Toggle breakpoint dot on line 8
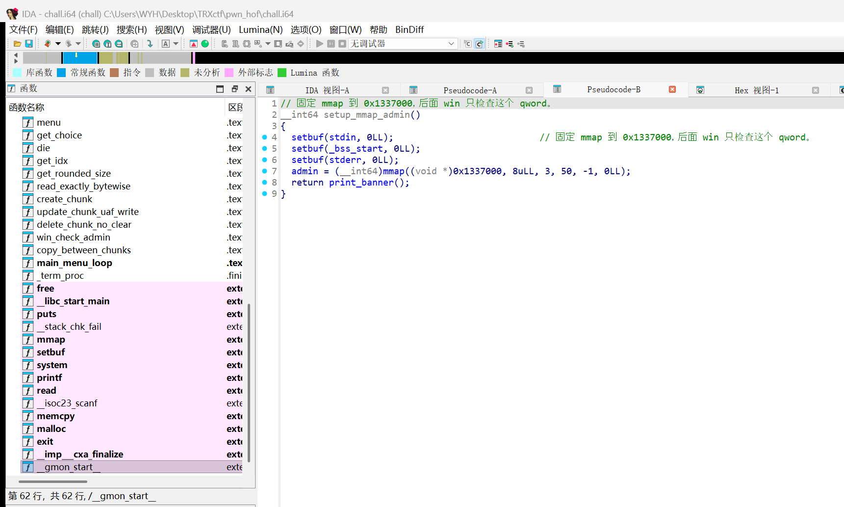Image resolution: width=844 pixels, height=507 pixels. coord(265,182)
